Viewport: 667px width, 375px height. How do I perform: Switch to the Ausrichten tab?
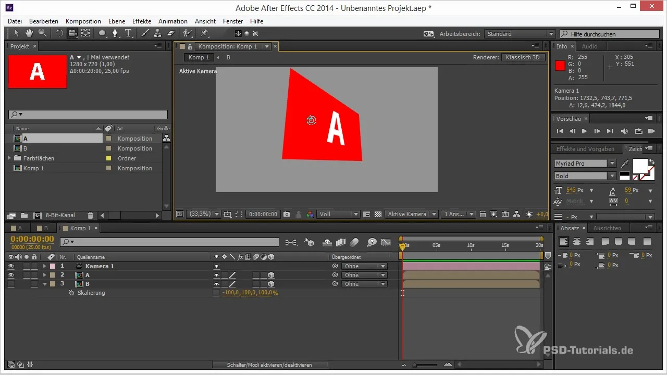coord(607,228)
